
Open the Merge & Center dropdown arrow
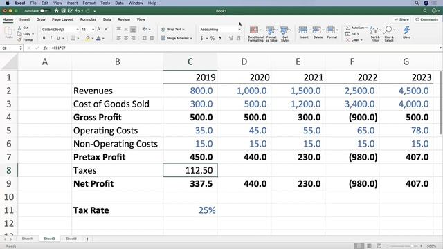click(x=191, y=38)
